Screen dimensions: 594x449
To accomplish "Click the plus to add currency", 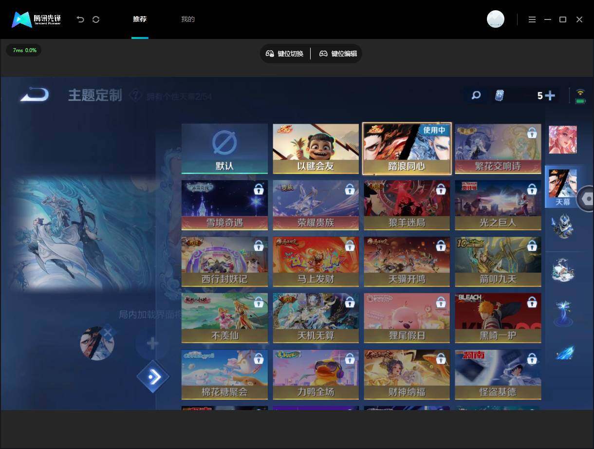I will 550,95.
